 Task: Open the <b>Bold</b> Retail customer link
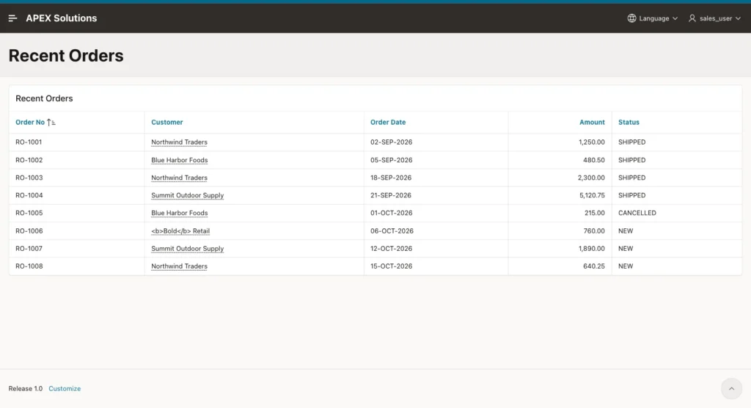click(x=180, y=230)
